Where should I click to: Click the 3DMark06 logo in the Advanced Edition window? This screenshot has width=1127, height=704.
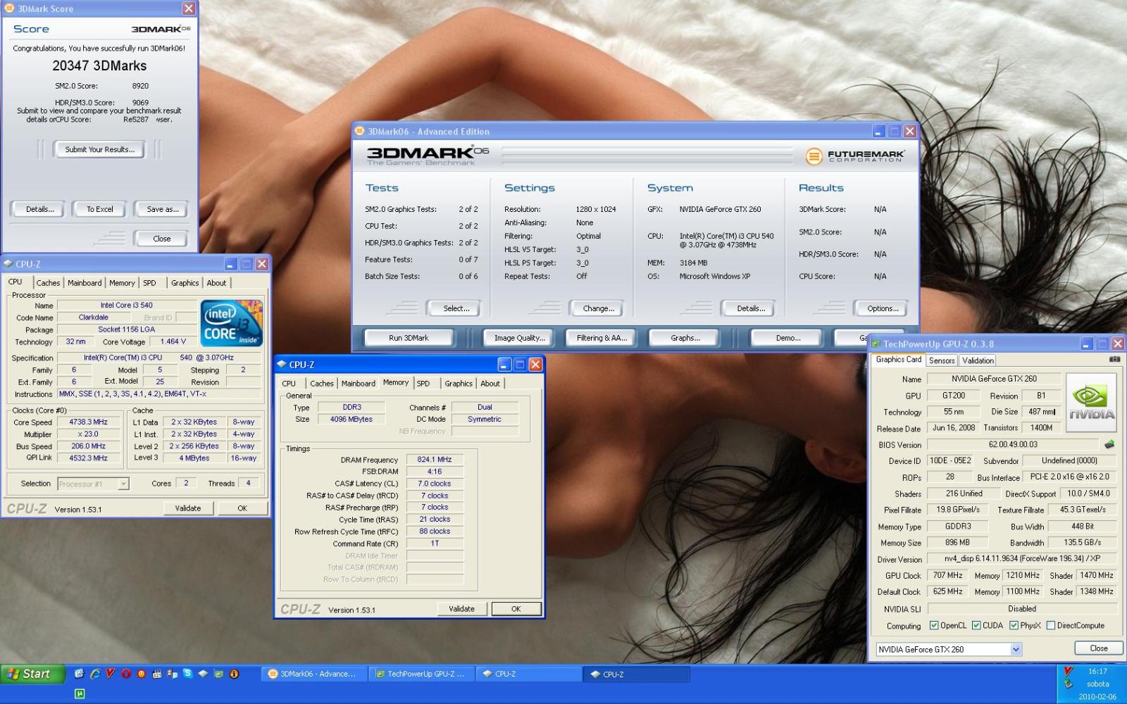[x=428, y=155]
